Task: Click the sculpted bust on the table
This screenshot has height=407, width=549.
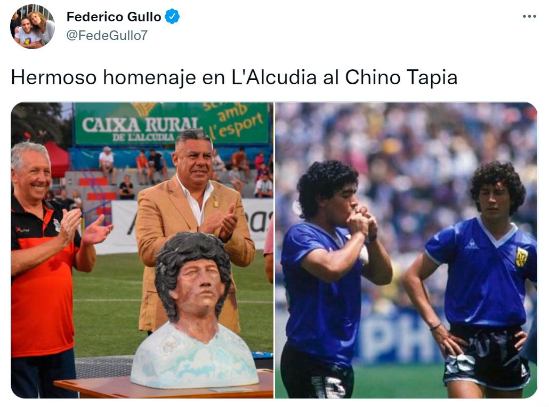Action: (195, 310)
